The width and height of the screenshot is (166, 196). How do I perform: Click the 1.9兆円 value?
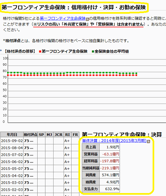pyautogui.click(x=113, y=147)
